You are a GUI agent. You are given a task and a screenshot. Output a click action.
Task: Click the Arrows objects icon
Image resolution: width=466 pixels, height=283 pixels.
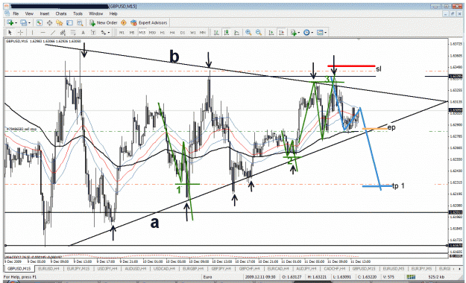point(103,32)
